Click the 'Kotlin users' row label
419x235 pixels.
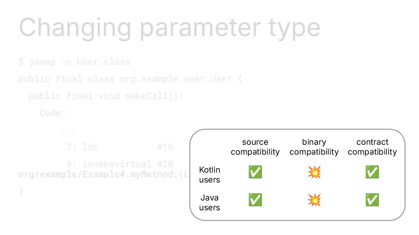210,175
